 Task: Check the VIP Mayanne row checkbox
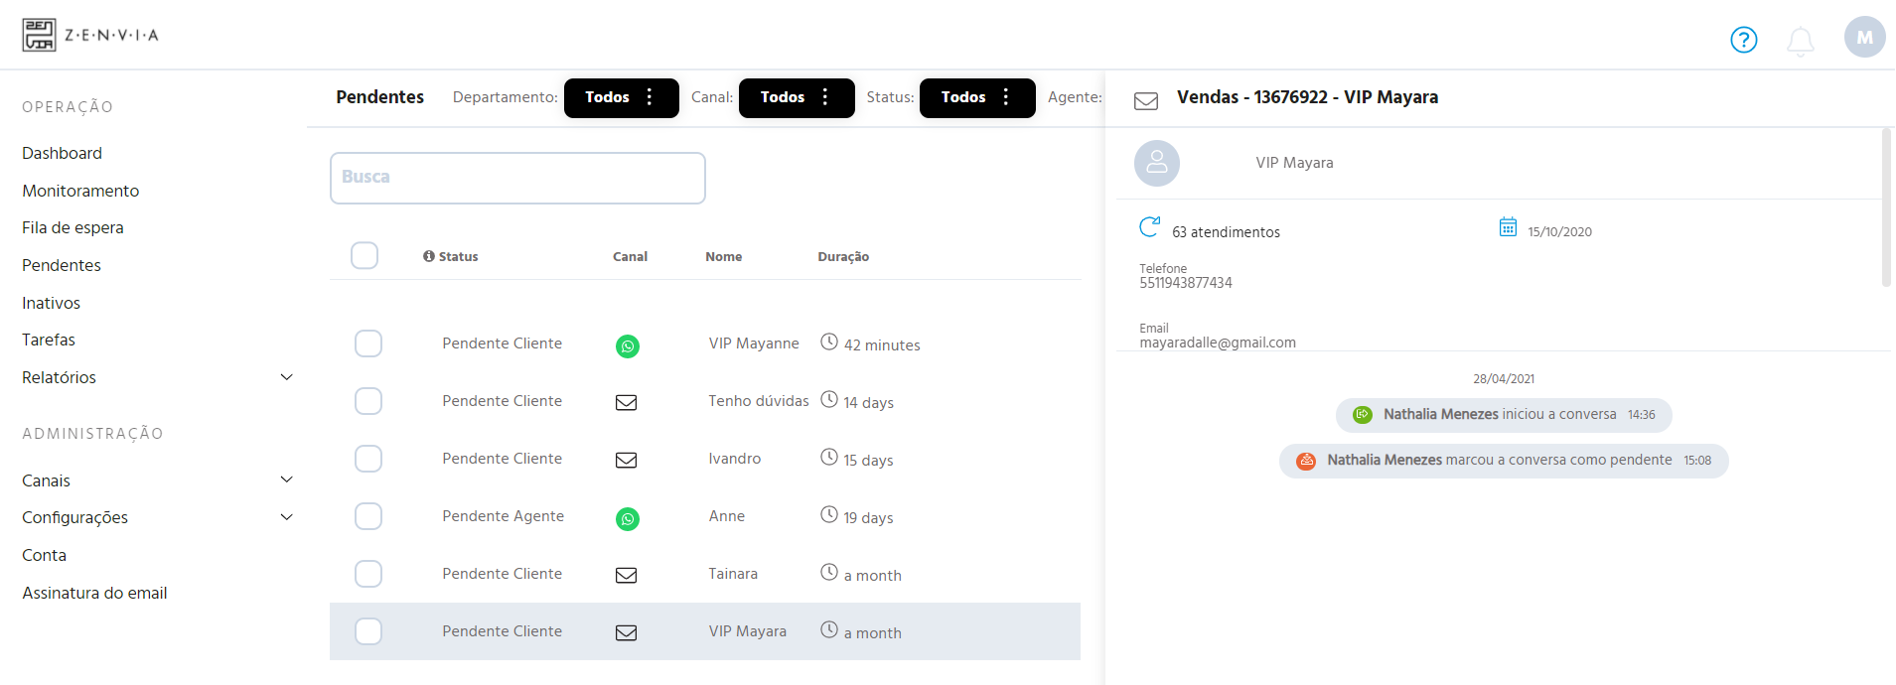368,343
